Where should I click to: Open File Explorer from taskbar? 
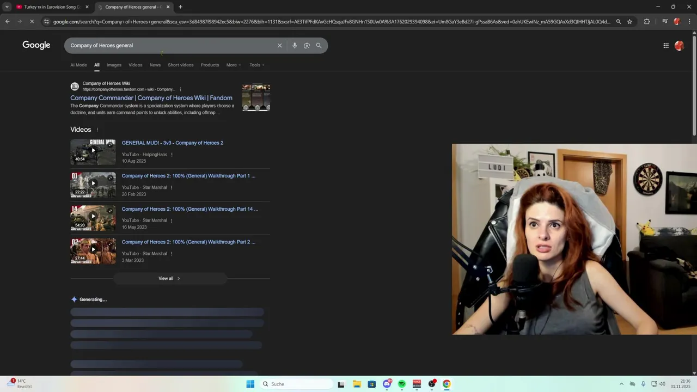point(357,384)
